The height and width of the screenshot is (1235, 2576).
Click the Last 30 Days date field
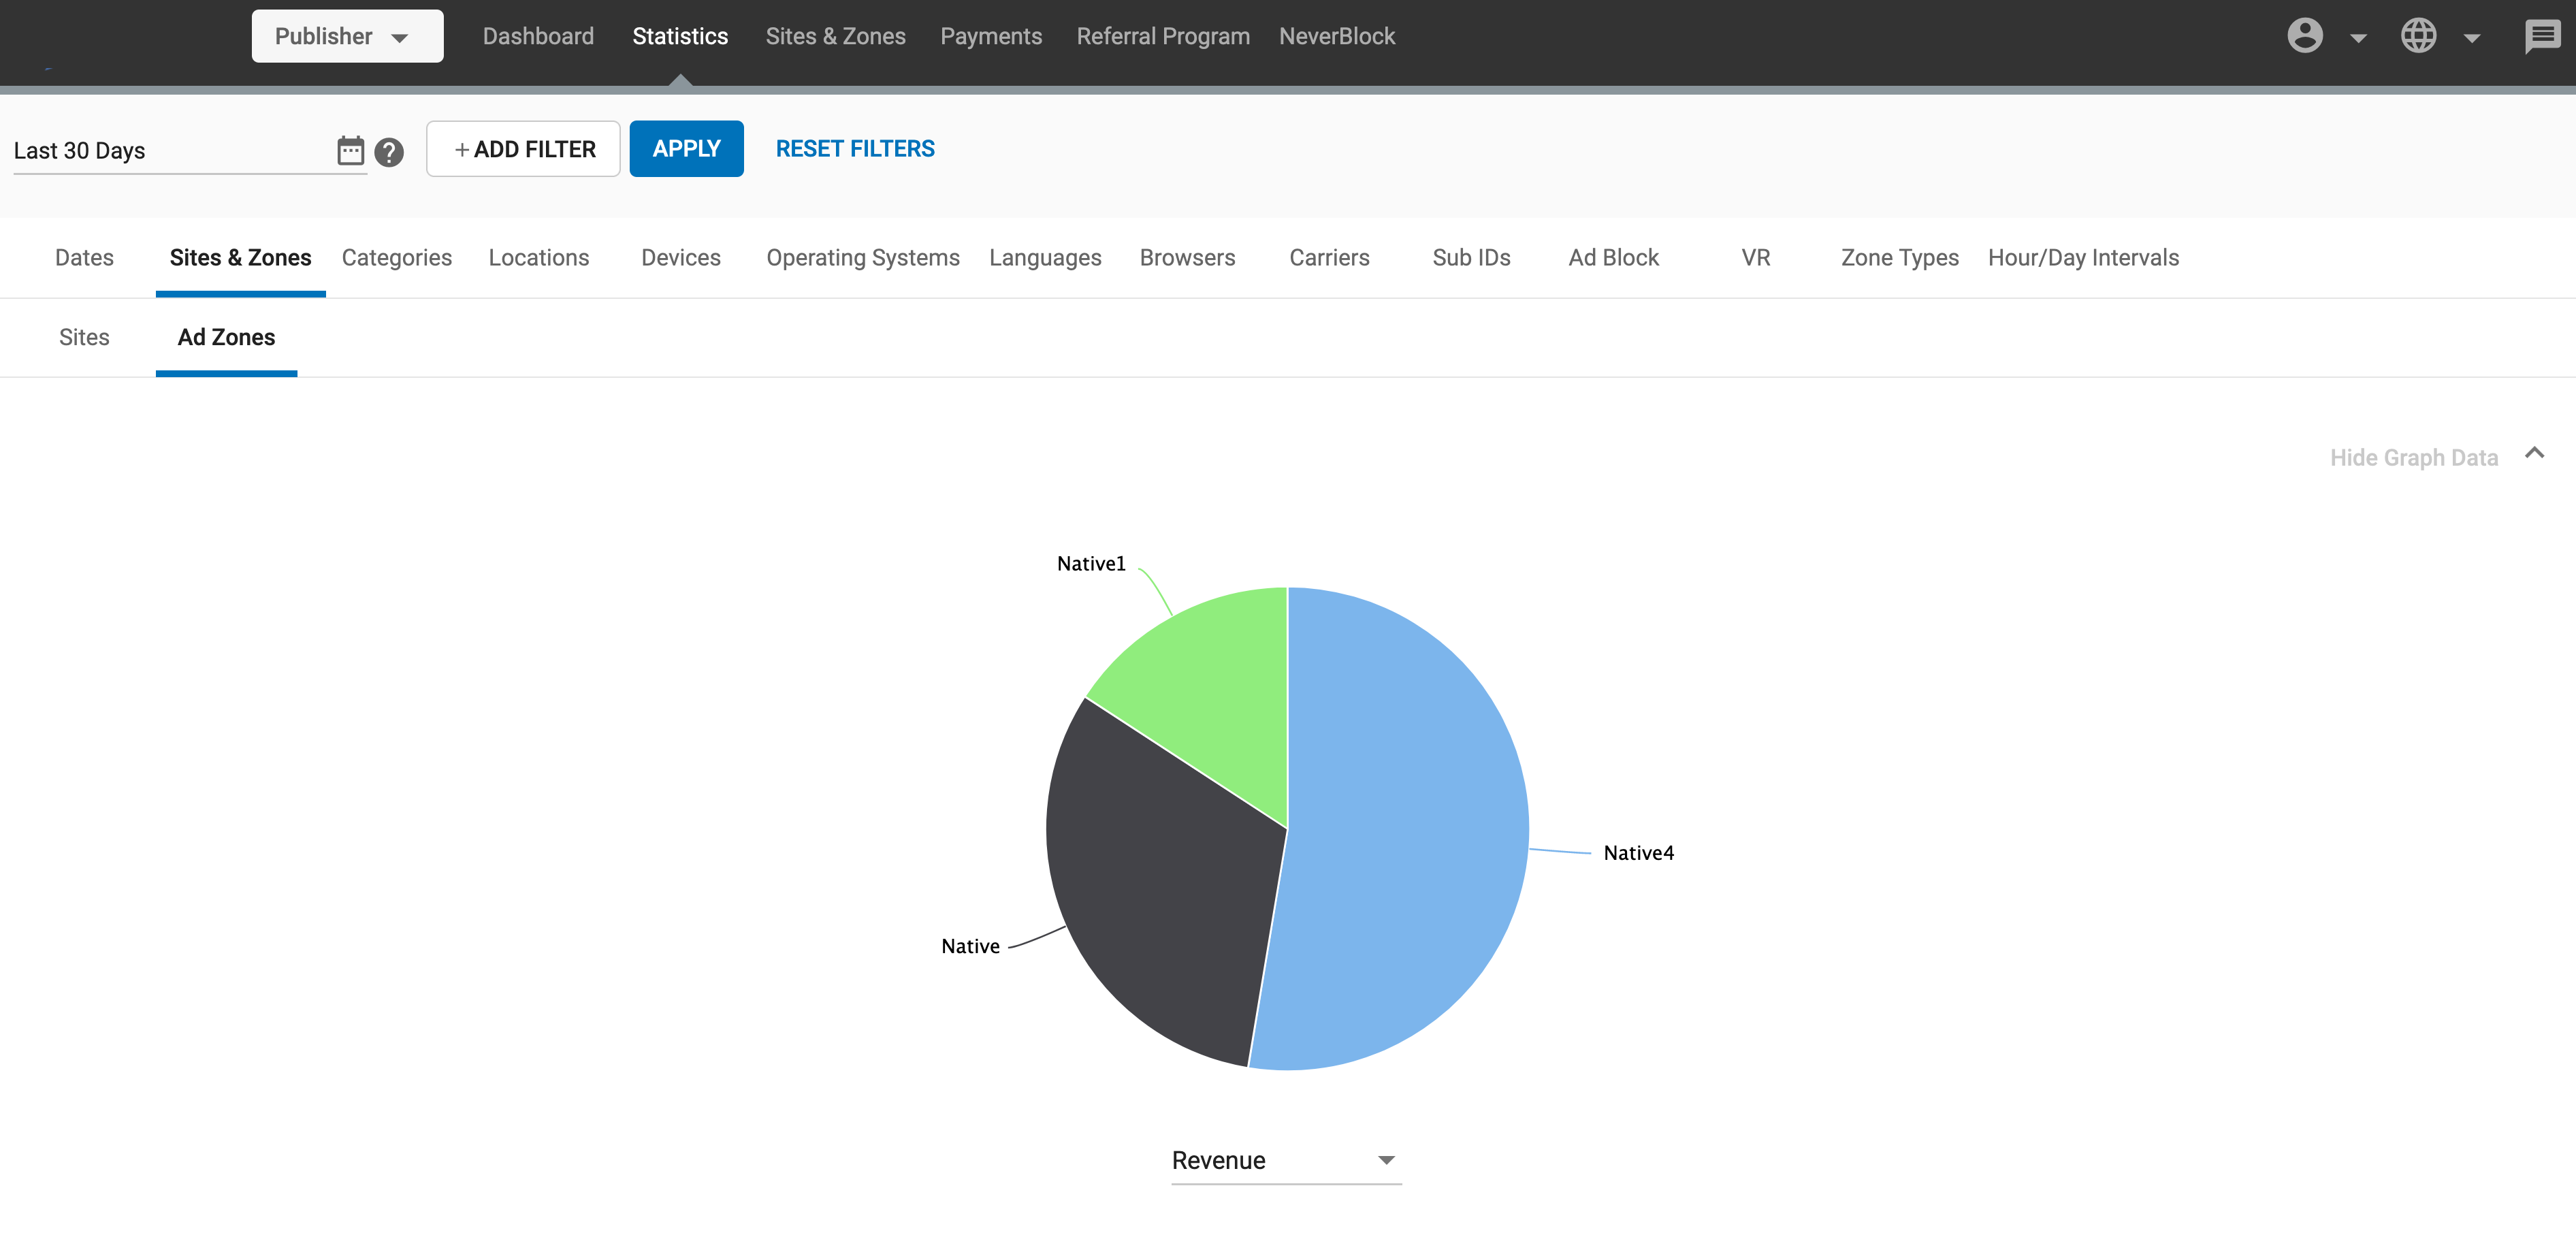pyautogui.click(x=170, y=151)
